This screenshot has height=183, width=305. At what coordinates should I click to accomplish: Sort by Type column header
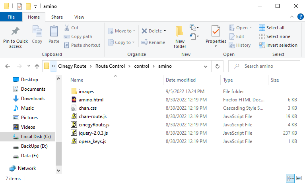228,80
